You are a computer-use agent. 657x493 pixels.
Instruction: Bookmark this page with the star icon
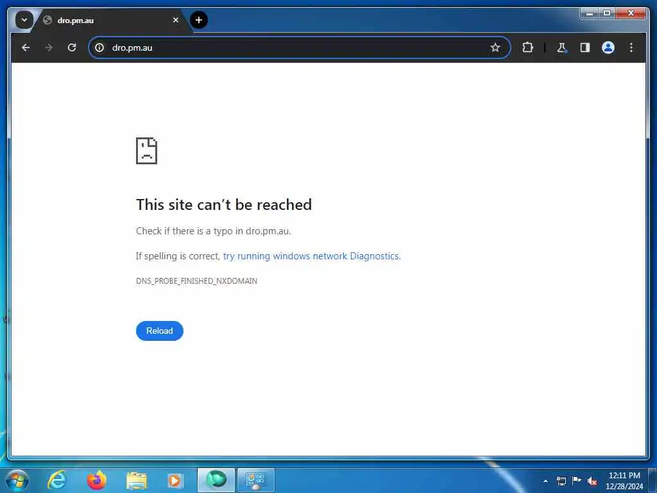[x=495, y=48]
